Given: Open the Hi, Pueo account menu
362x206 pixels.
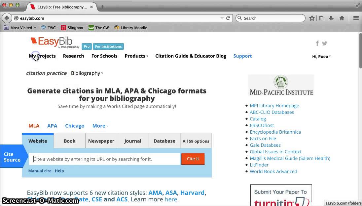Looking at the screenshot, I should tap(321, 57).
